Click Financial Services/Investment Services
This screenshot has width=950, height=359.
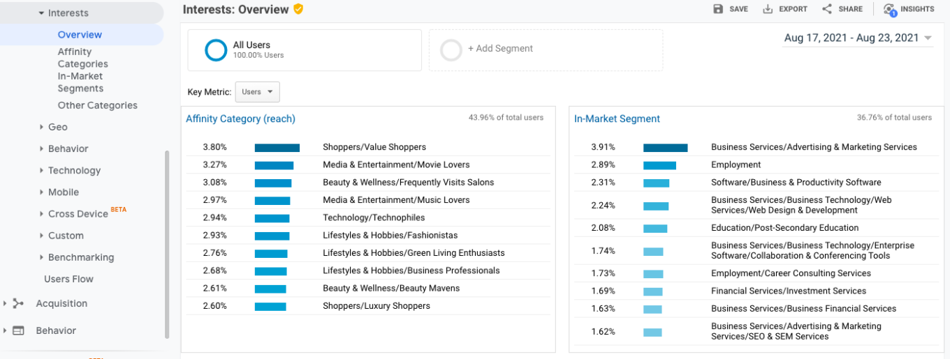click(x=789, y=291)
